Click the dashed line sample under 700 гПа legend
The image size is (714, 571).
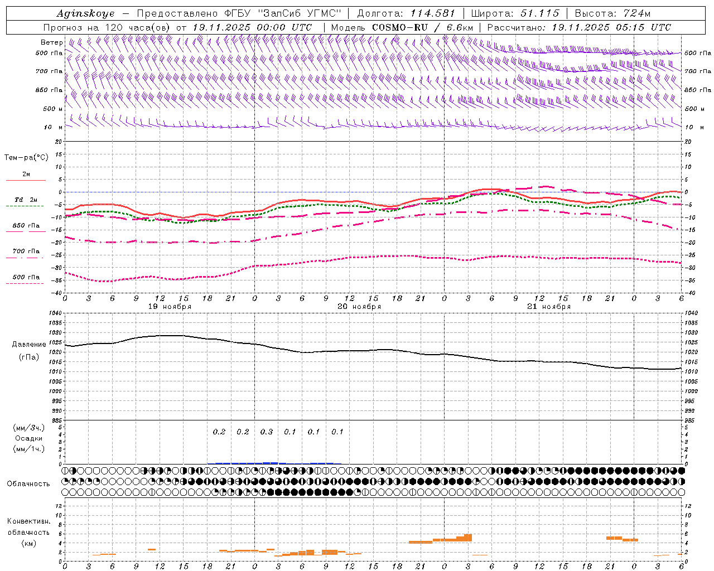coord(26,258)
